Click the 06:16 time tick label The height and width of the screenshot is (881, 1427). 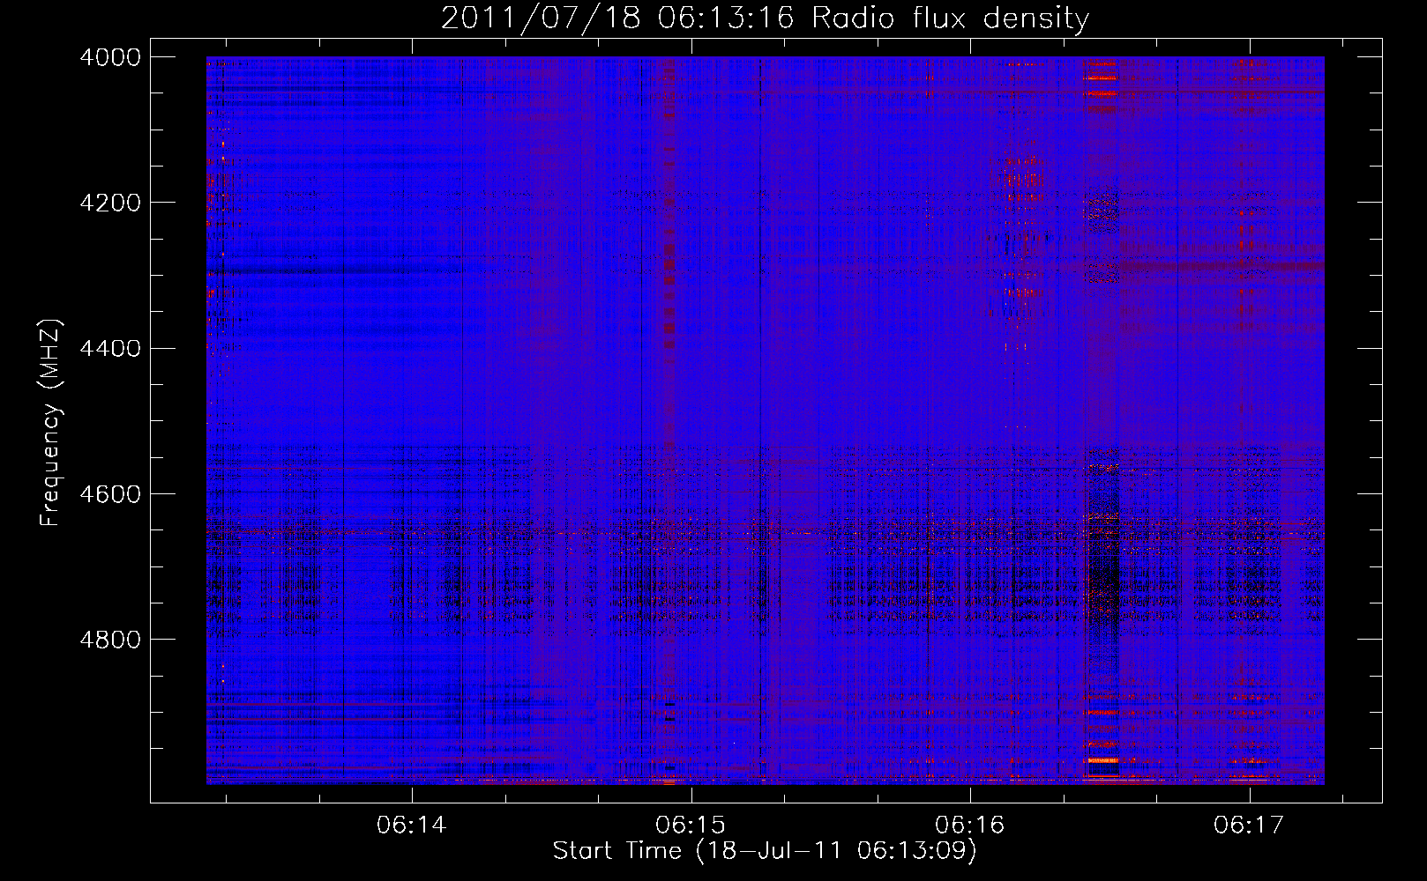click(970, 825)
